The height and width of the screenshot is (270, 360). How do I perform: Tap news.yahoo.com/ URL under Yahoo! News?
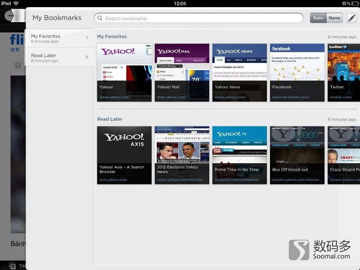coord(230,97)
